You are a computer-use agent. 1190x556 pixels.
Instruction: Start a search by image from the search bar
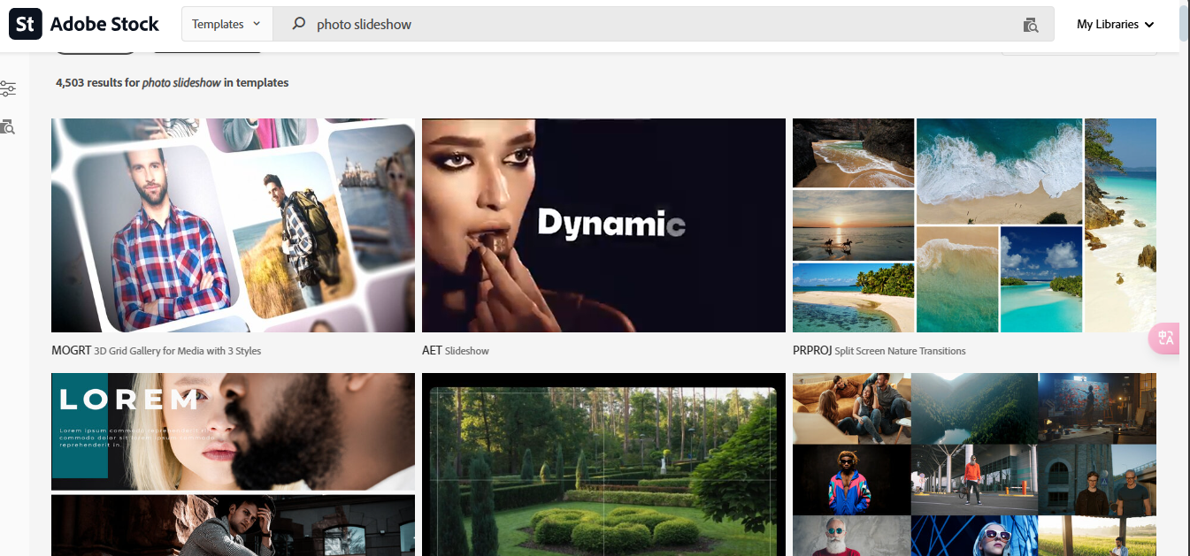(x=1030, y=24)
